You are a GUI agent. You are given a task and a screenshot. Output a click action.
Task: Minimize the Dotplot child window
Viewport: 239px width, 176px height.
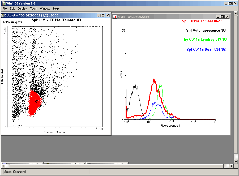point(99,15)
